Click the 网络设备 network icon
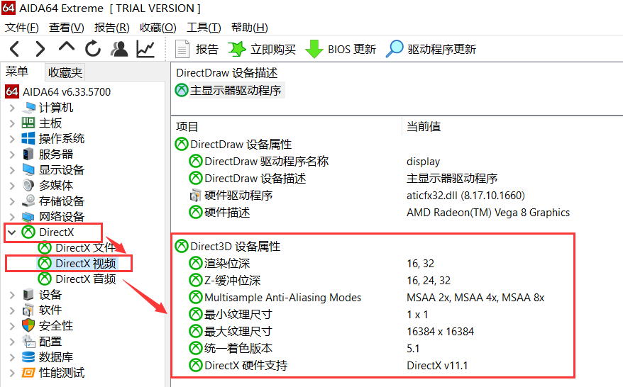Viewport: 623px width, 387px height. click(x=28, y=217)
